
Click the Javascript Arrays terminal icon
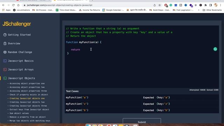click(5, 70)
